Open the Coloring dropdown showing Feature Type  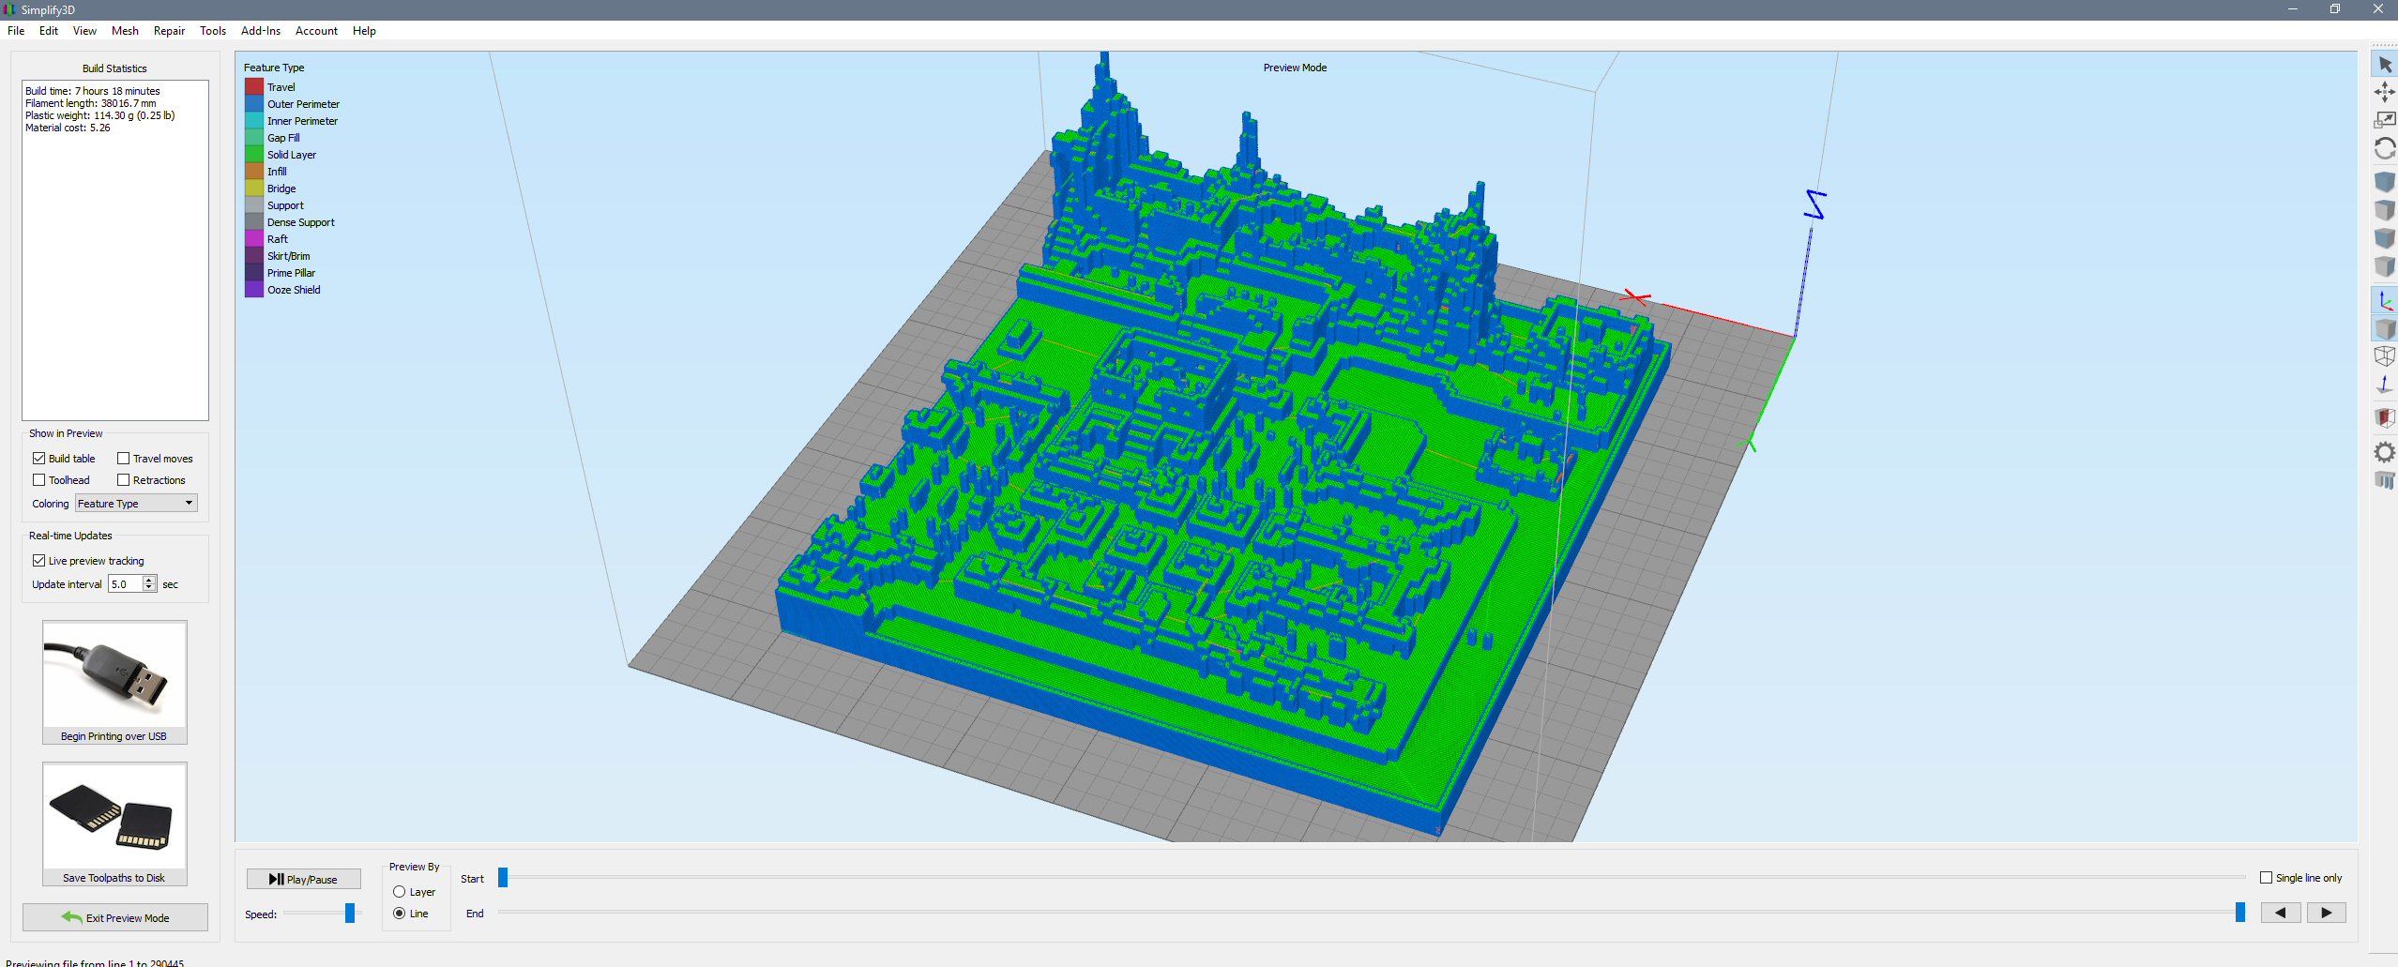[x=136, y=504]
